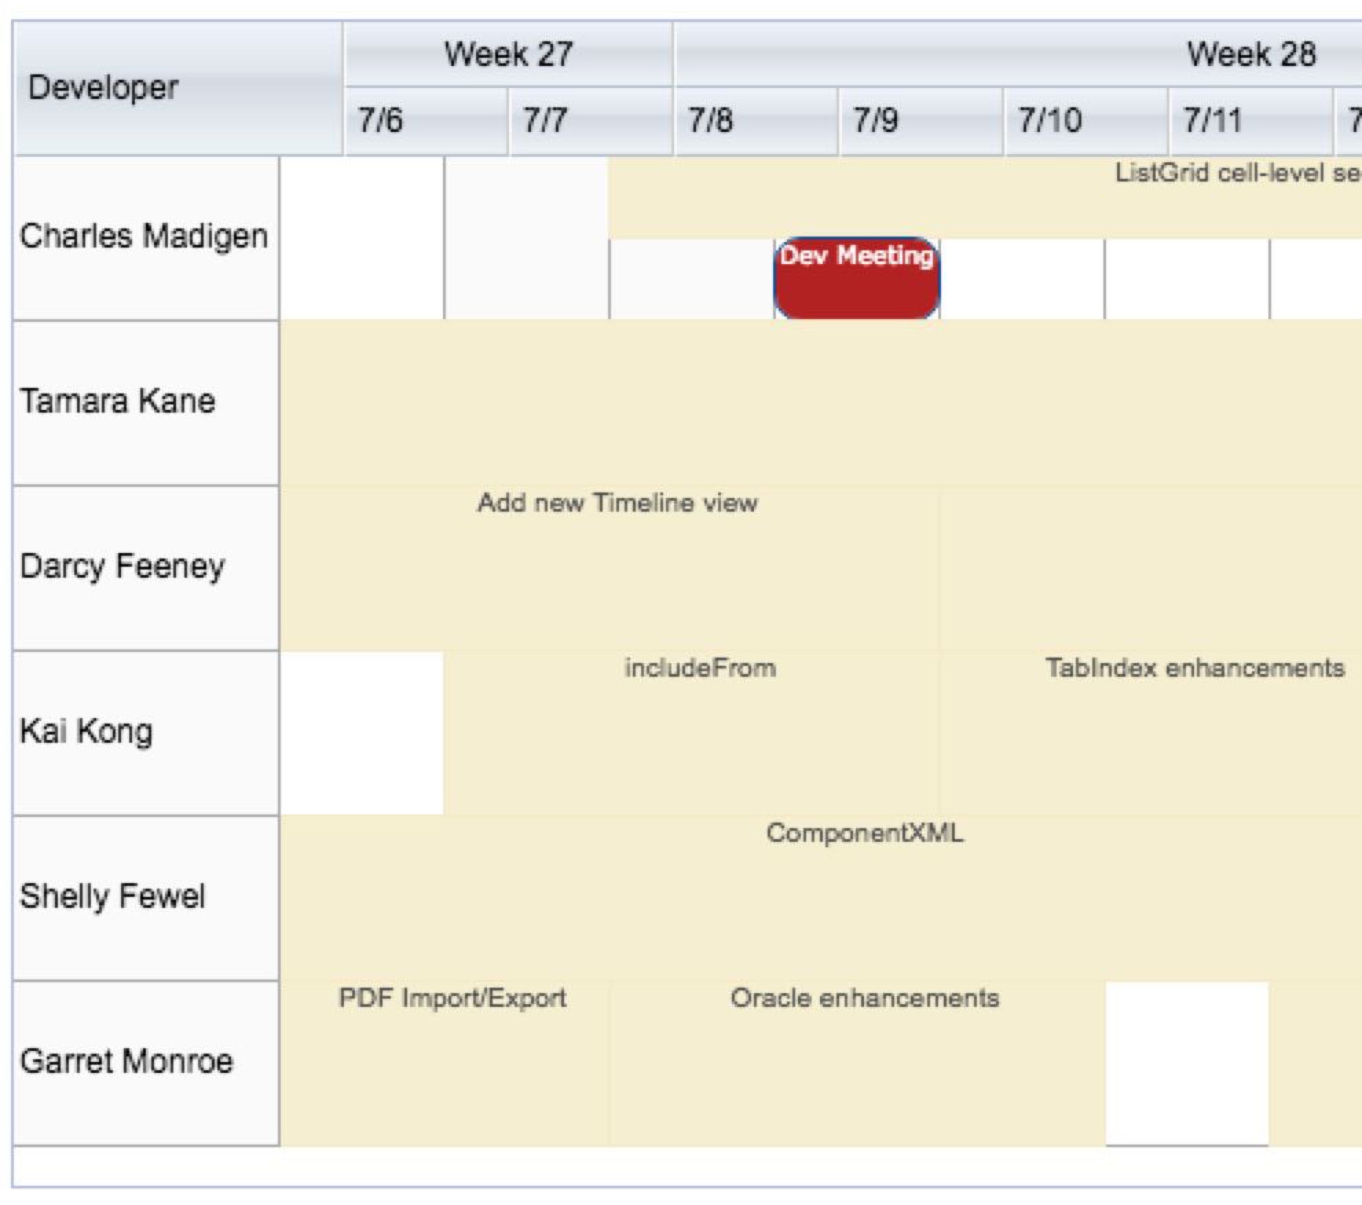Select the 7/10 date column header
1362x1205 pixels.
tap(1085, 121)
